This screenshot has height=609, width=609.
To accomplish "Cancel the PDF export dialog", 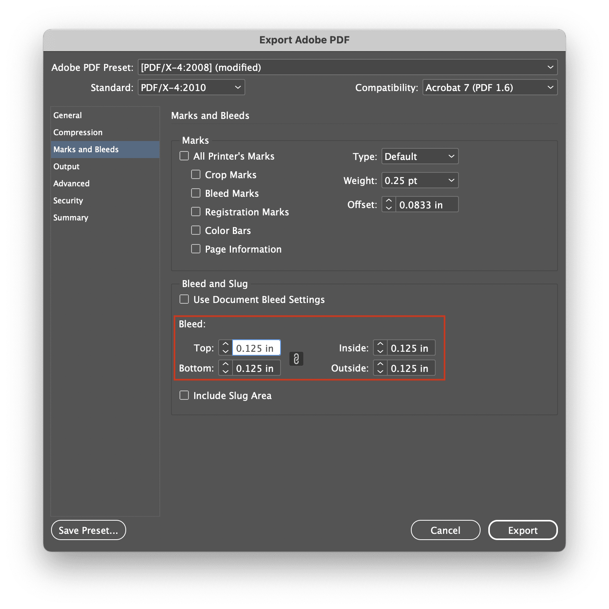I will 445,530.
